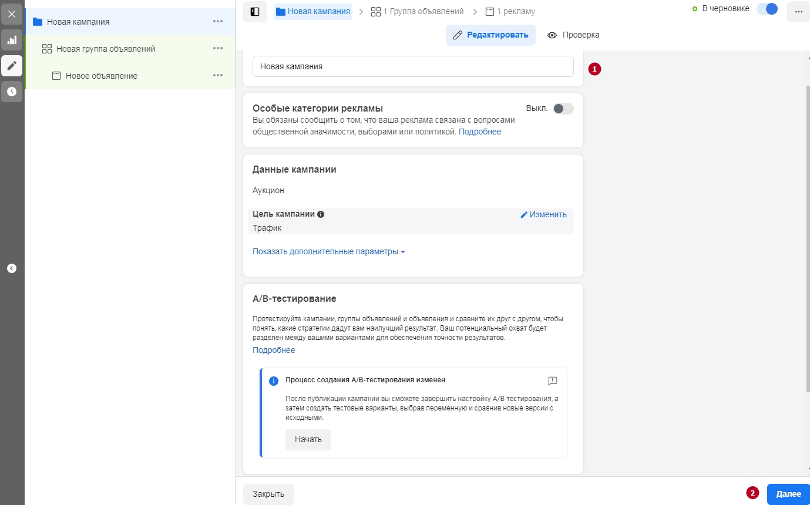Click the Аукцион text

(x=268, y=191)
